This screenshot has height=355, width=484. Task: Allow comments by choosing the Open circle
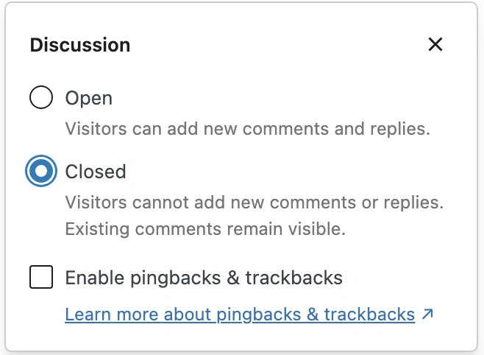pyautogui.click(x=41, y=98)
